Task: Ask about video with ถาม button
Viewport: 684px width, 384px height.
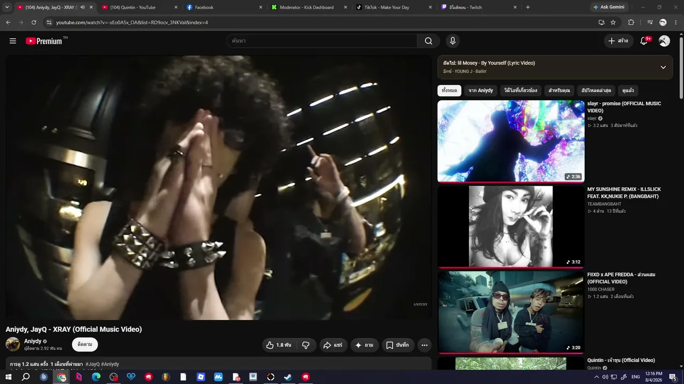Action: [x=364, y=345]
